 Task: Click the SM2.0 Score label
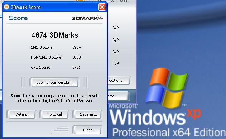pos(42,47)
